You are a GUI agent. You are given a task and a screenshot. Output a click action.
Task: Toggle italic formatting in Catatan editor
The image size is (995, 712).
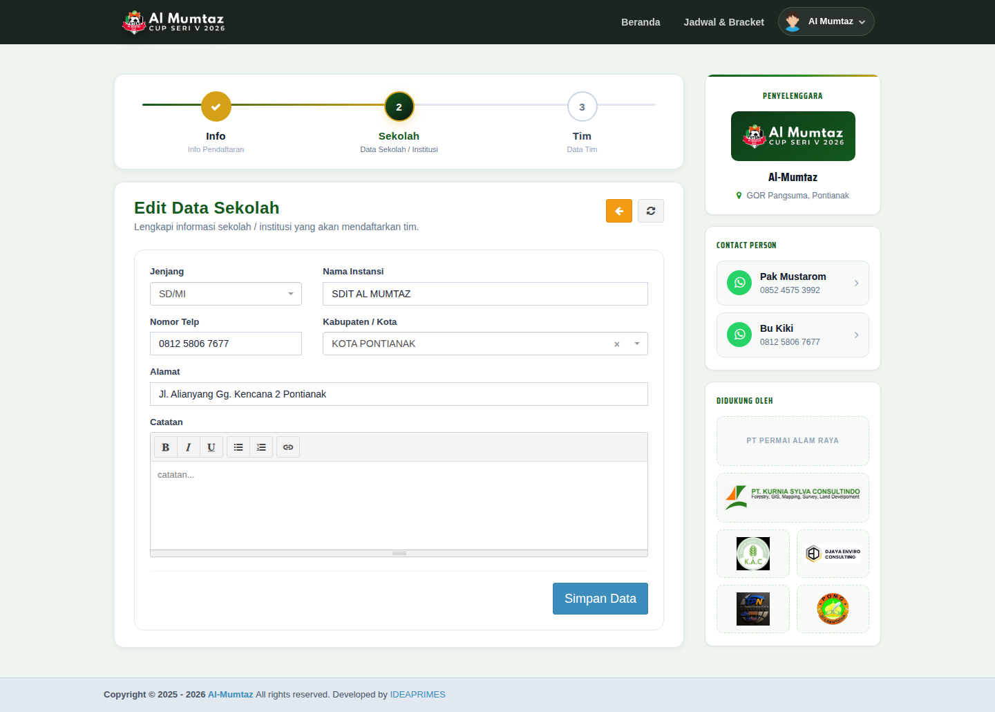point(188,447)
